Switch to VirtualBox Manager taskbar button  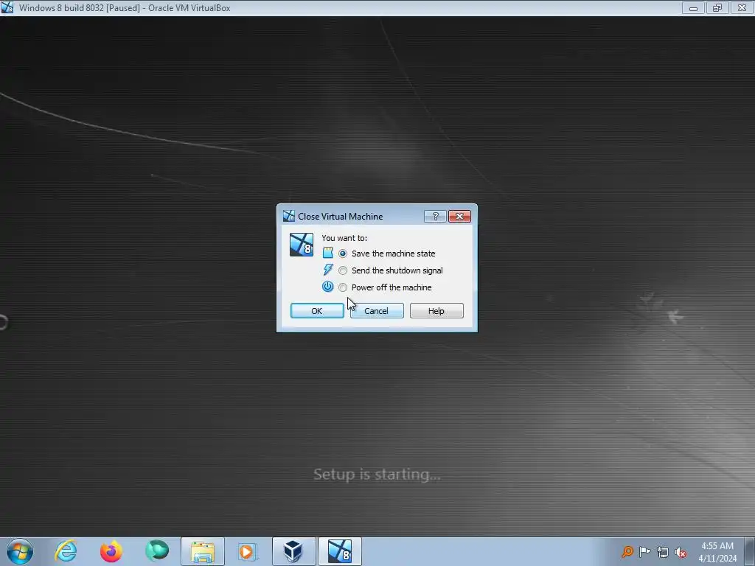(x=293, y=551)
